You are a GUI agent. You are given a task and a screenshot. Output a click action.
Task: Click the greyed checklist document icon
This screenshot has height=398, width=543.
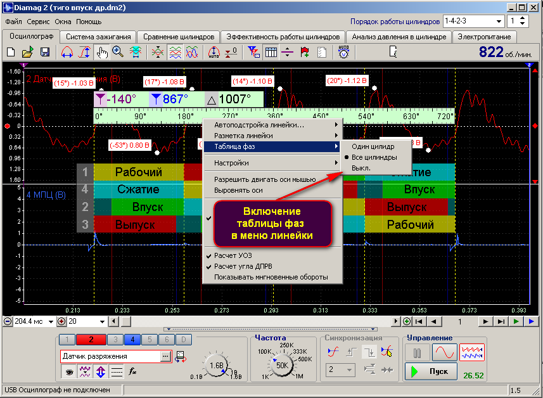point(322,53)
